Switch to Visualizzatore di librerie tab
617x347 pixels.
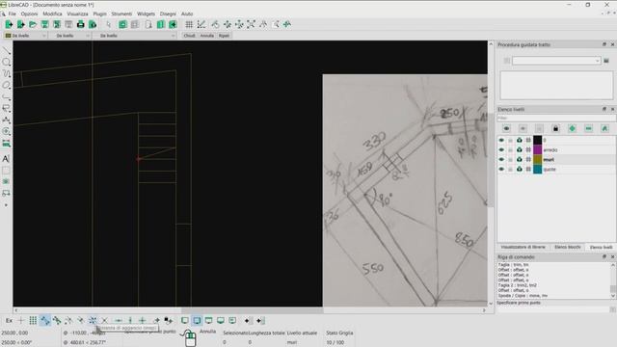point(523,247)
